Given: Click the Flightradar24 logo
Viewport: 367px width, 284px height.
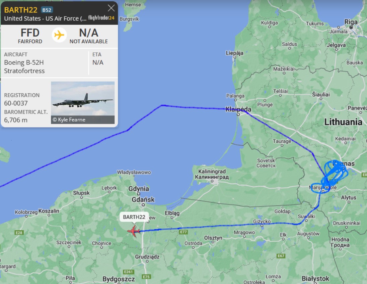Looking at the screenshot, I should coord(101,18).
